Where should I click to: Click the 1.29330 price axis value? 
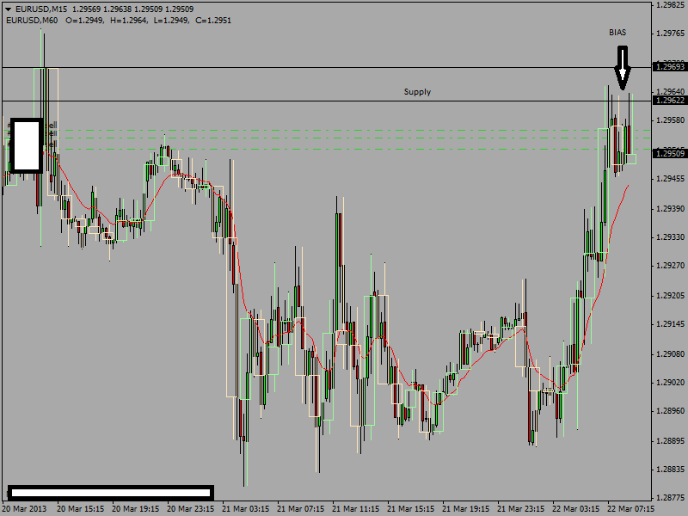pos(672,237)
